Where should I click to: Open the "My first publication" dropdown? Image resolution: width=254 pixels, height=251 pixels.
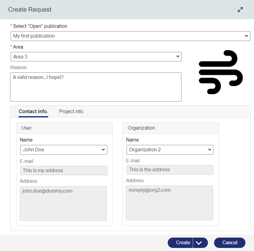click(x=131, y=36)
